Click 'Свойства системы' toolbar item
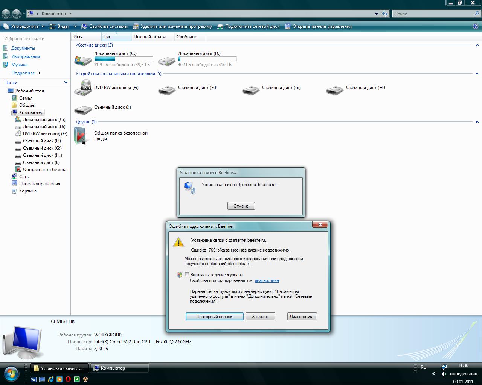Viewport: 482px width, 385px height. (104, 26)
